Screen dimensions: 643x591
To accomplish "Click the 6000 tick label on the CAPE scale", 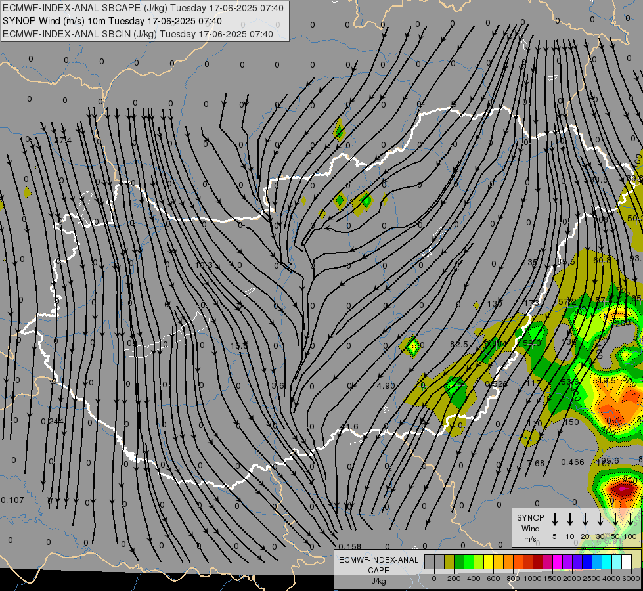I will pos(631,579).
